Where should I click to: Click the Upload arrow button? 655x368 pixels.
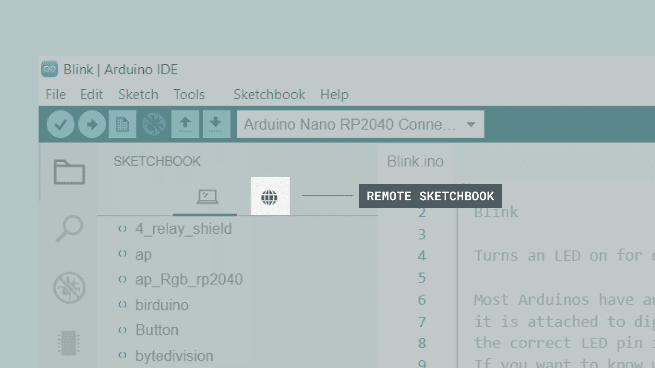[x=92, y=124]
